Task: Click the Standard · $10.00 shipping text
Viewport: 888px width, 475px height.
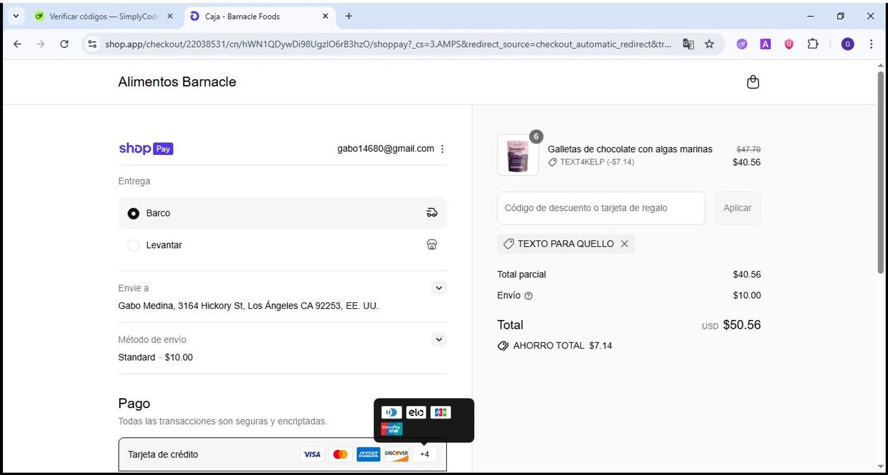Action: [156, 357]
